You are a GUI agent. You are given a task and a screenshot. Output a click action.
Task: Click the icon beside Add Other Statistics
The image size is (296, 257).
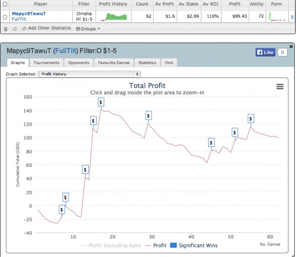(24, 29)
